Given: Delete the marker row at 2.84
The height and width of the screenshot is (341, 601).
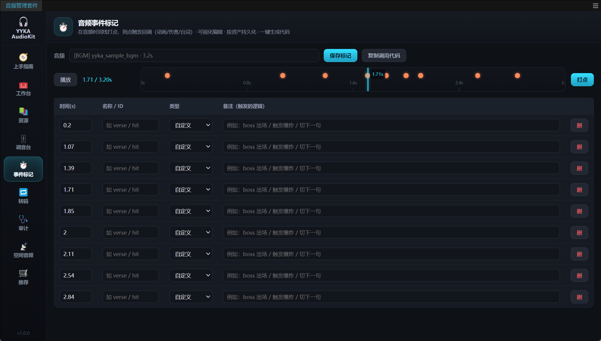Looking at the screenshot, I should coord(579,297).
